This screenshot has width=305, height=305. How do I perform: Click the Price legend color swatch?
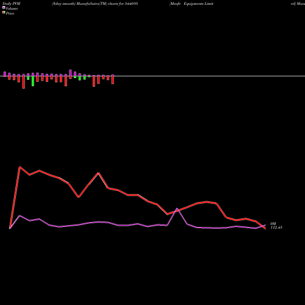point(4,12)
